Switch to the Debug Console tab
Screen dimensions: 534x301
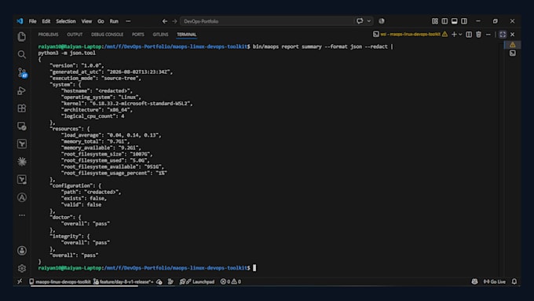tap(107, 35)
